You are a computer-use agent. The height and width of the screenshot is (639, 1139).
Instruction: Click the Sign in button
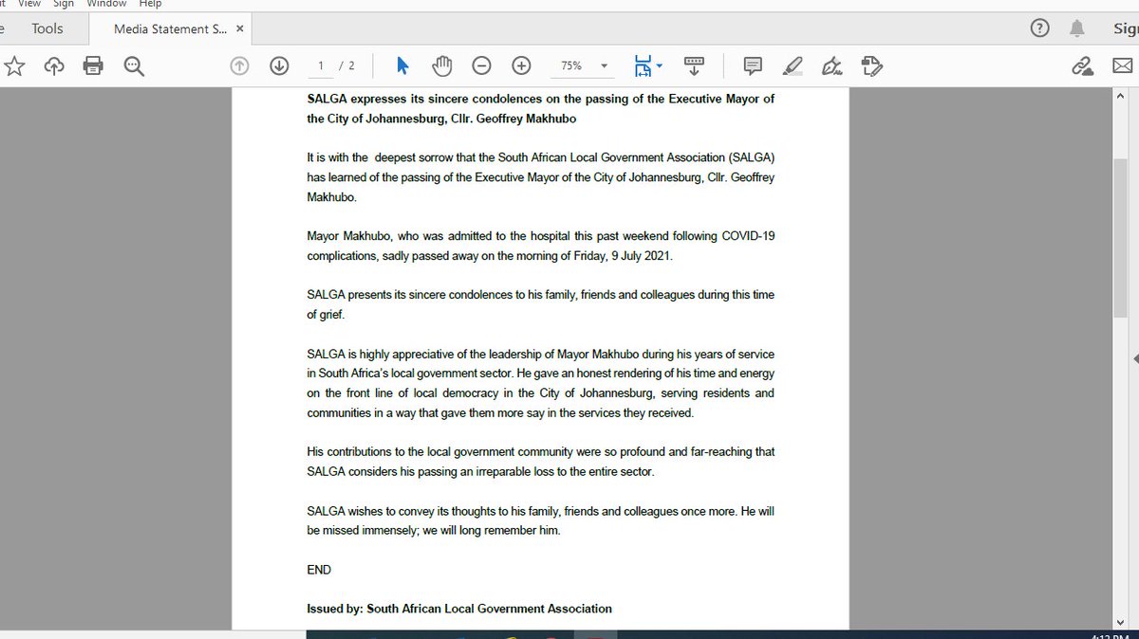[1126, 28]
